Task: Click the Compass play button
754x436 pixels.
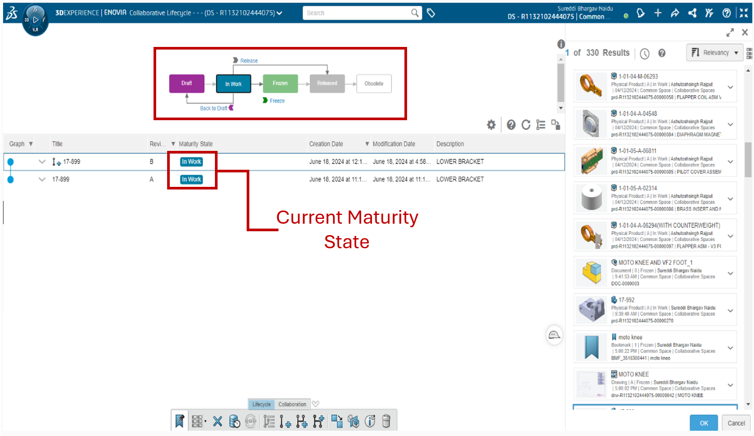Action: (36, 20)
